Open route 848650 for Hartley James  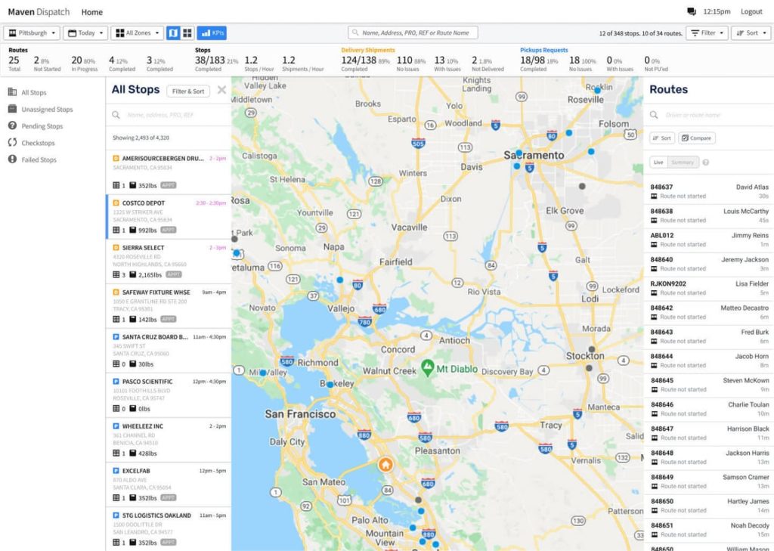coord(709,506)
